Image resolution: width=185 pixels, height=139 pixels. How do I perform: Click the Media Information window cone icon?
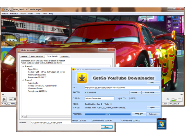tap(18, 50)
